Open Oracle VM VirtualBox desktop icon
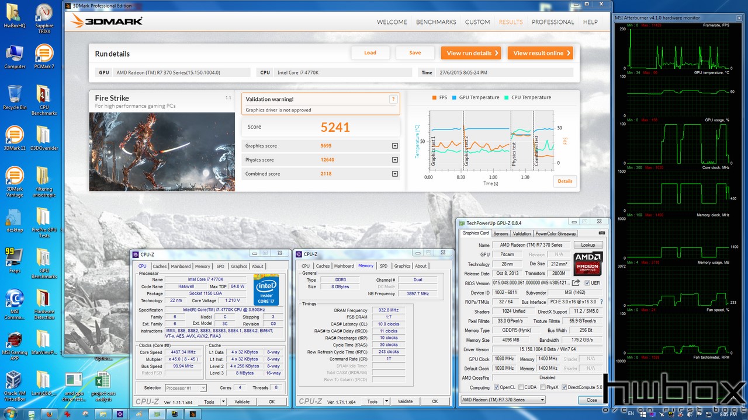The height and width of the screenshot is (420, 748). [x=14, y=386]
